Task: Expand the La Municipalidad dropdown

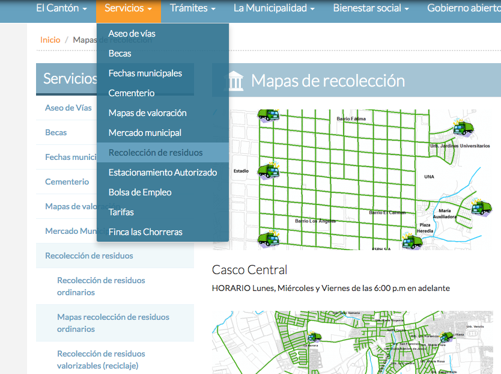Action: pos(273,8)
